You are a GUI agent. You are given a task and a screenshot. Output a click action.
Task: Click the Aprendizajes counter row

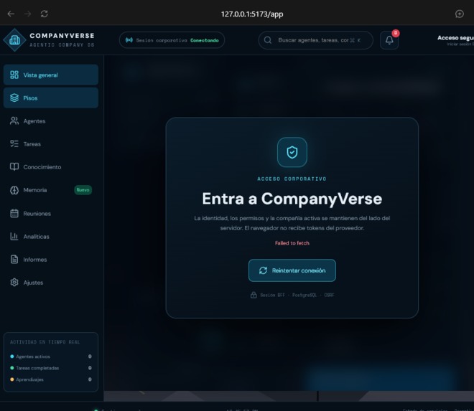click(51, 379)
